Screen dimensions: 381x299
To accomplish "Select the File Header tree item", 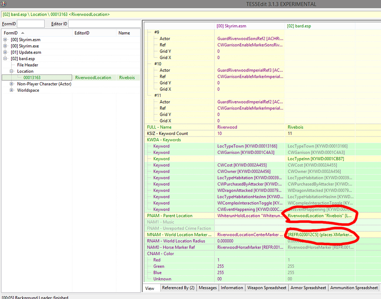I will coord(28,65).
